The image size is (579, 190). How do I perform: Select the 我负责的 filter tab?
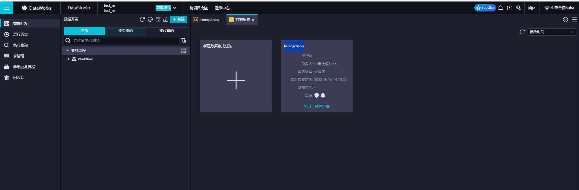125,31
